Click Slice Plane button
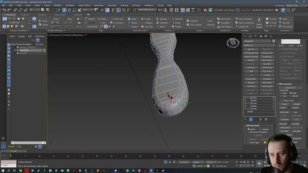The image size is (308, 173). 284,112
